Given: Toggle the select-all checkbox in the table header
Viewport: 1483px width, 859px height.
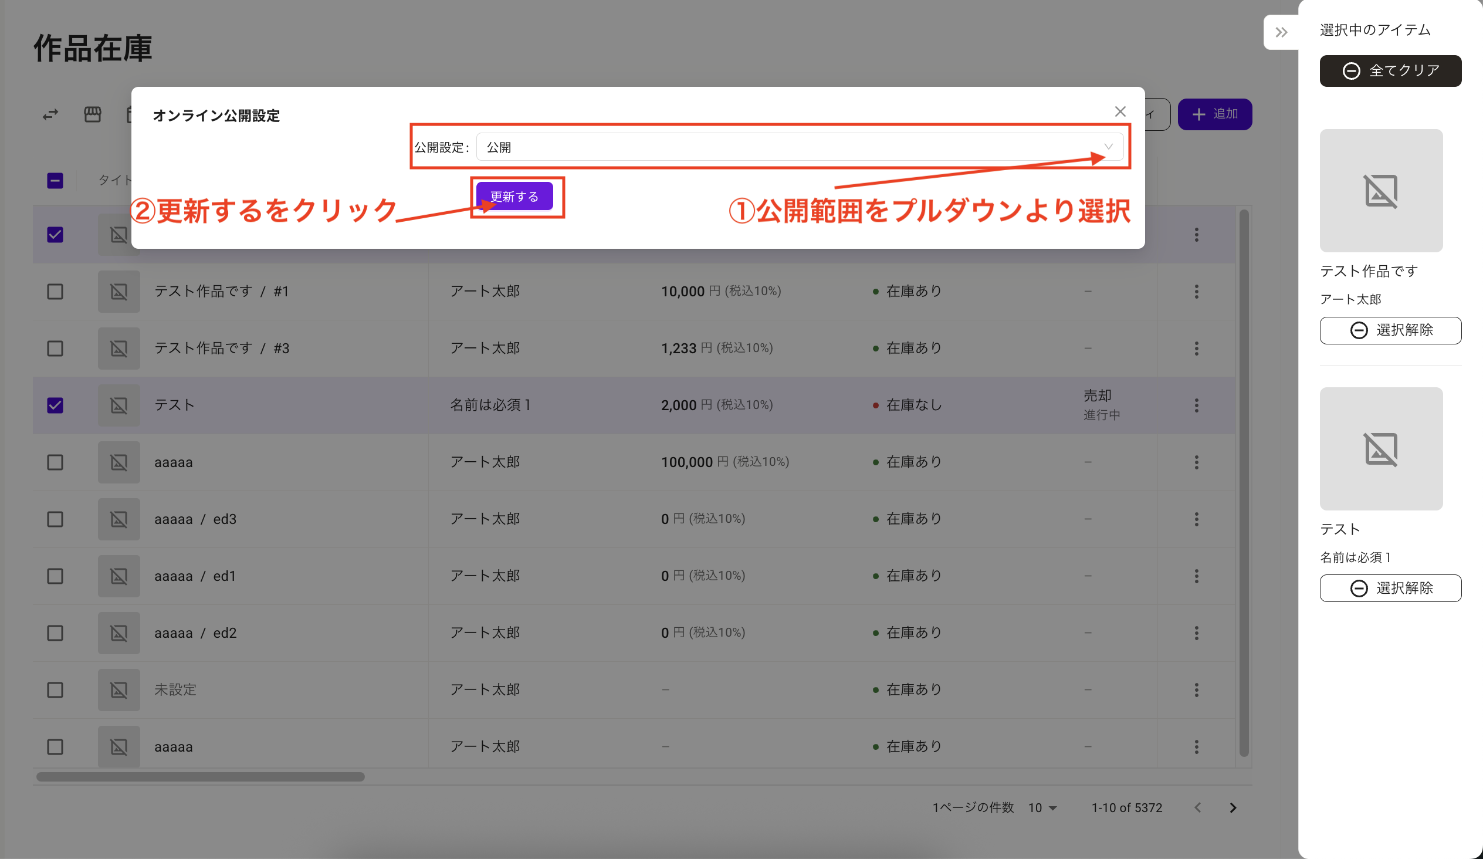Looking at the screenshot, I should coord(55,181).
